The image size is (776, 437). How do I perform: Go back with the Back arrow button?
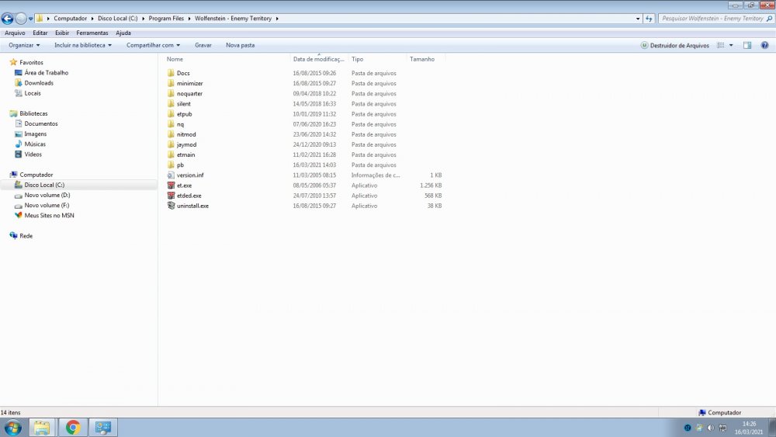click(8, 19)
